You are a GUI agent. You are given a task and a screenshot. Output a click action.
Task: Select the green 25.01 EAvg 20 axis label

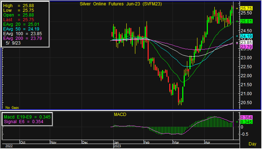tap(246, 21)
